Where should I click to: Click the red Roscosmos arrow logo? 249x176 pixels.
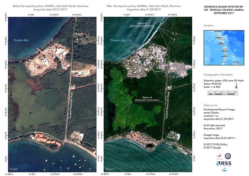point(219,156)
